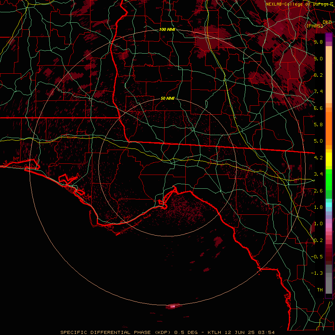
Task: Click the pink segment of color bar
Action: (329, 226)
